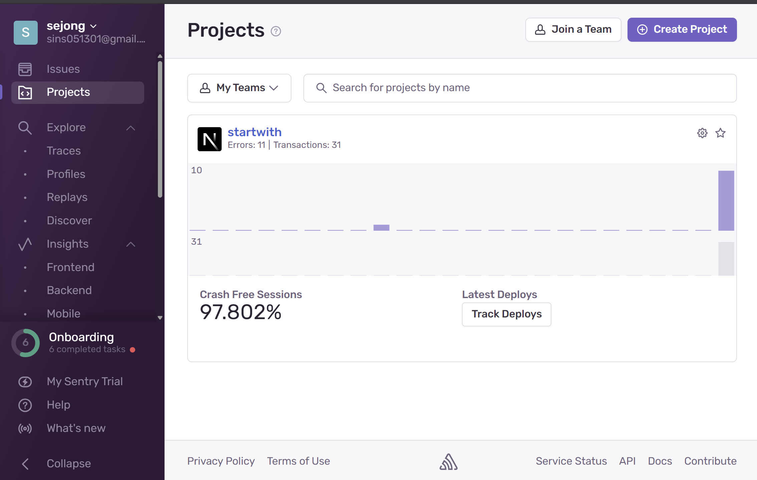Click the Sentry logo in footer
Viewport: 757px width, 480px height.
(448, 462)
